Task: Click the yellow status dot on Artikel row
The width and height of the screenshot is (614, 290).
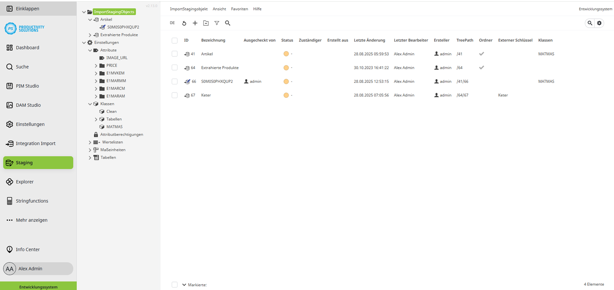Action: 285,54
